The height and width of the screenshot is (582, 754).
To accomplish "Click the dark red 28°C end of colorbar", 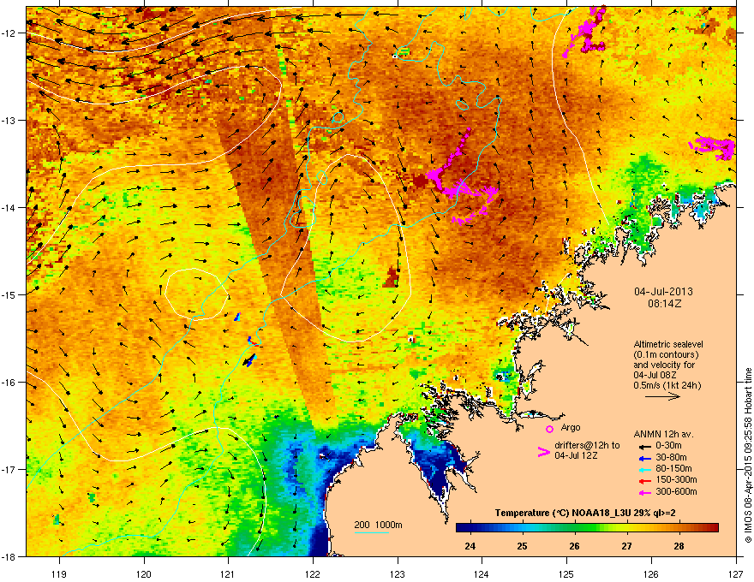I will tap(712, 528).
